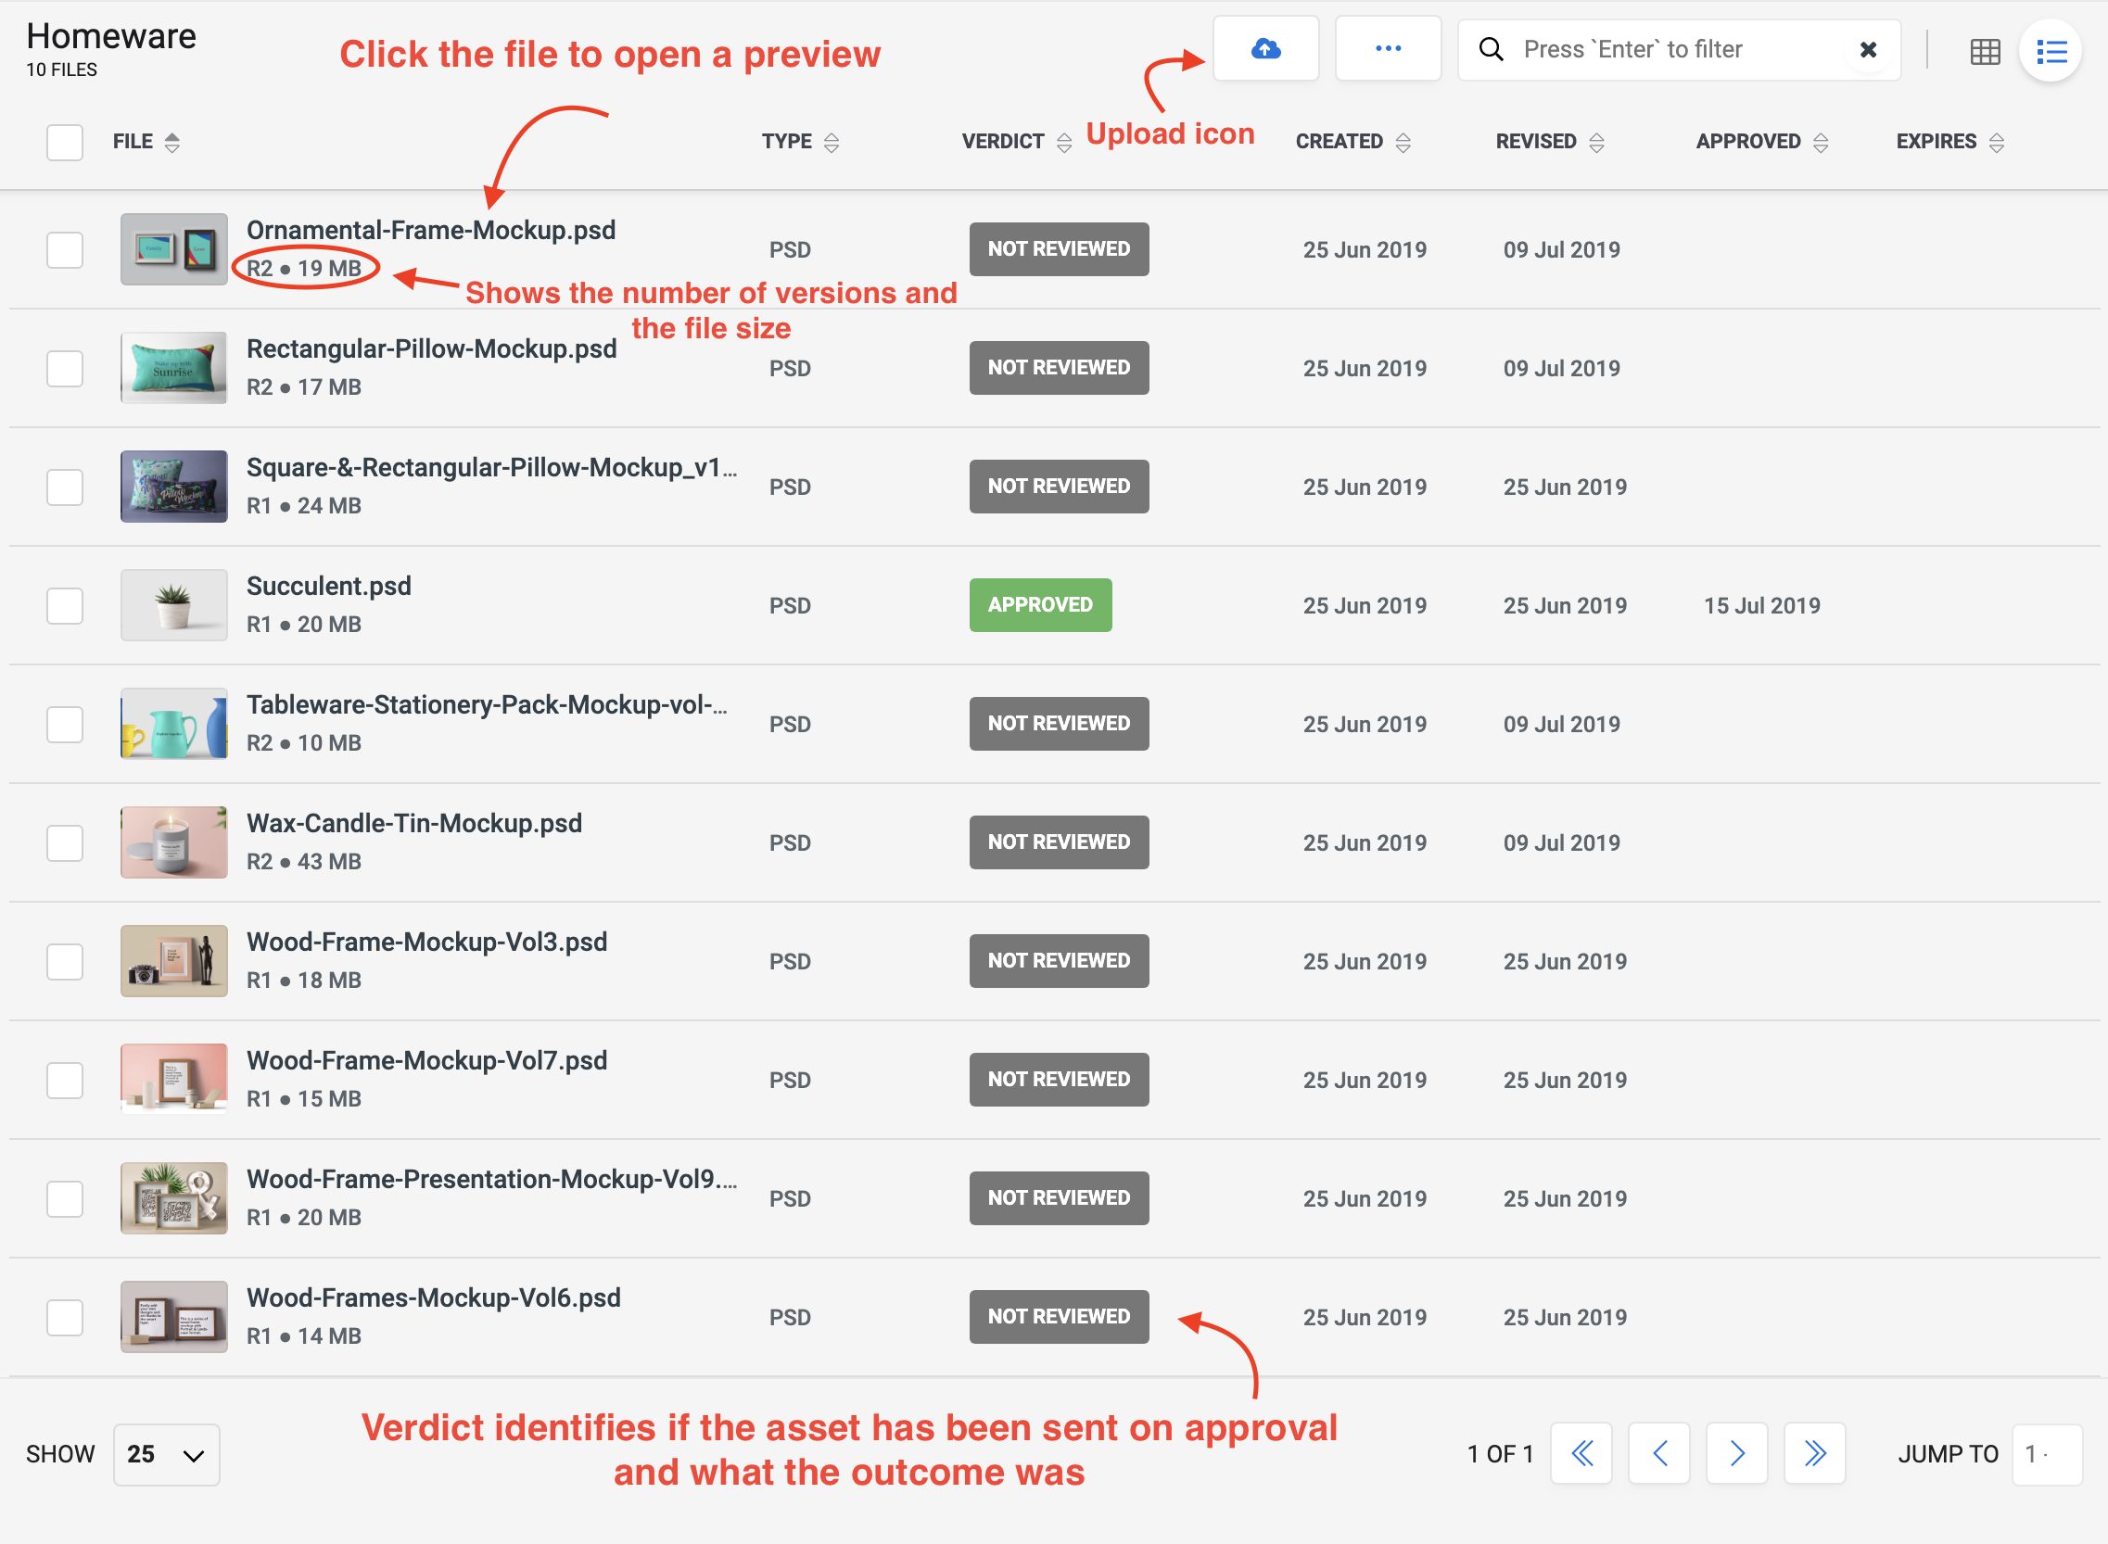Click the Approved badge on Succulent.psd
The height and width of the screenshot is (1544, 2108).
(1039, 605)
